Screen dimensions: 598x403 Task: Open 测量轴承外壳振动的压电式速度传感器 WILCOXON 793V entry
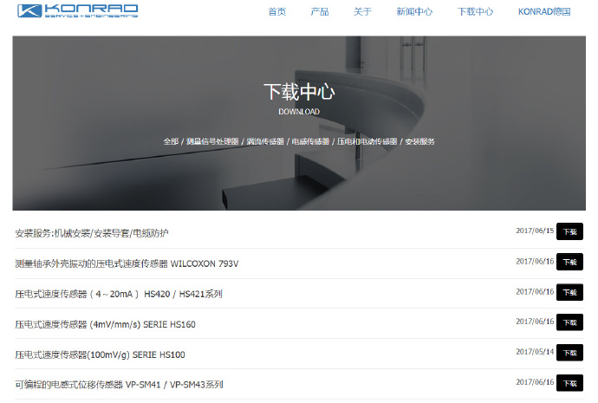tap(127, 263)
